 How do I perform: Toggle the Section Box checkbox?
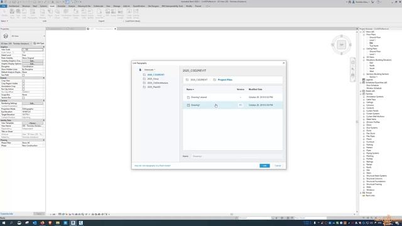click(23, 98)
